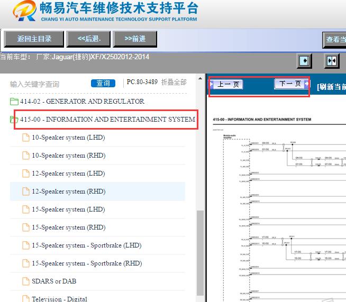The width and height of the screenshot is (346, 302).
Task: Click document icon for 10-Speaker system (LHD)
Action: tap(26, 138)
